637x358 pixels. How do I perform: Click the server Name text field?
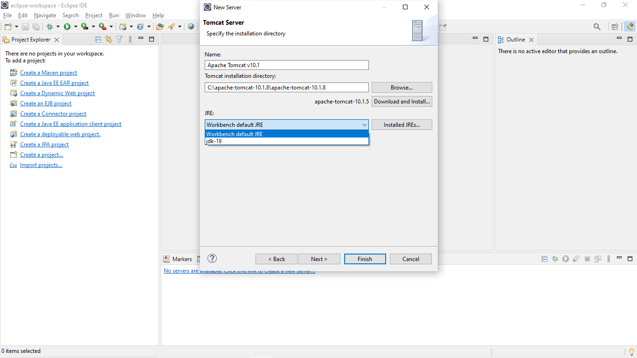coord(287,65)
